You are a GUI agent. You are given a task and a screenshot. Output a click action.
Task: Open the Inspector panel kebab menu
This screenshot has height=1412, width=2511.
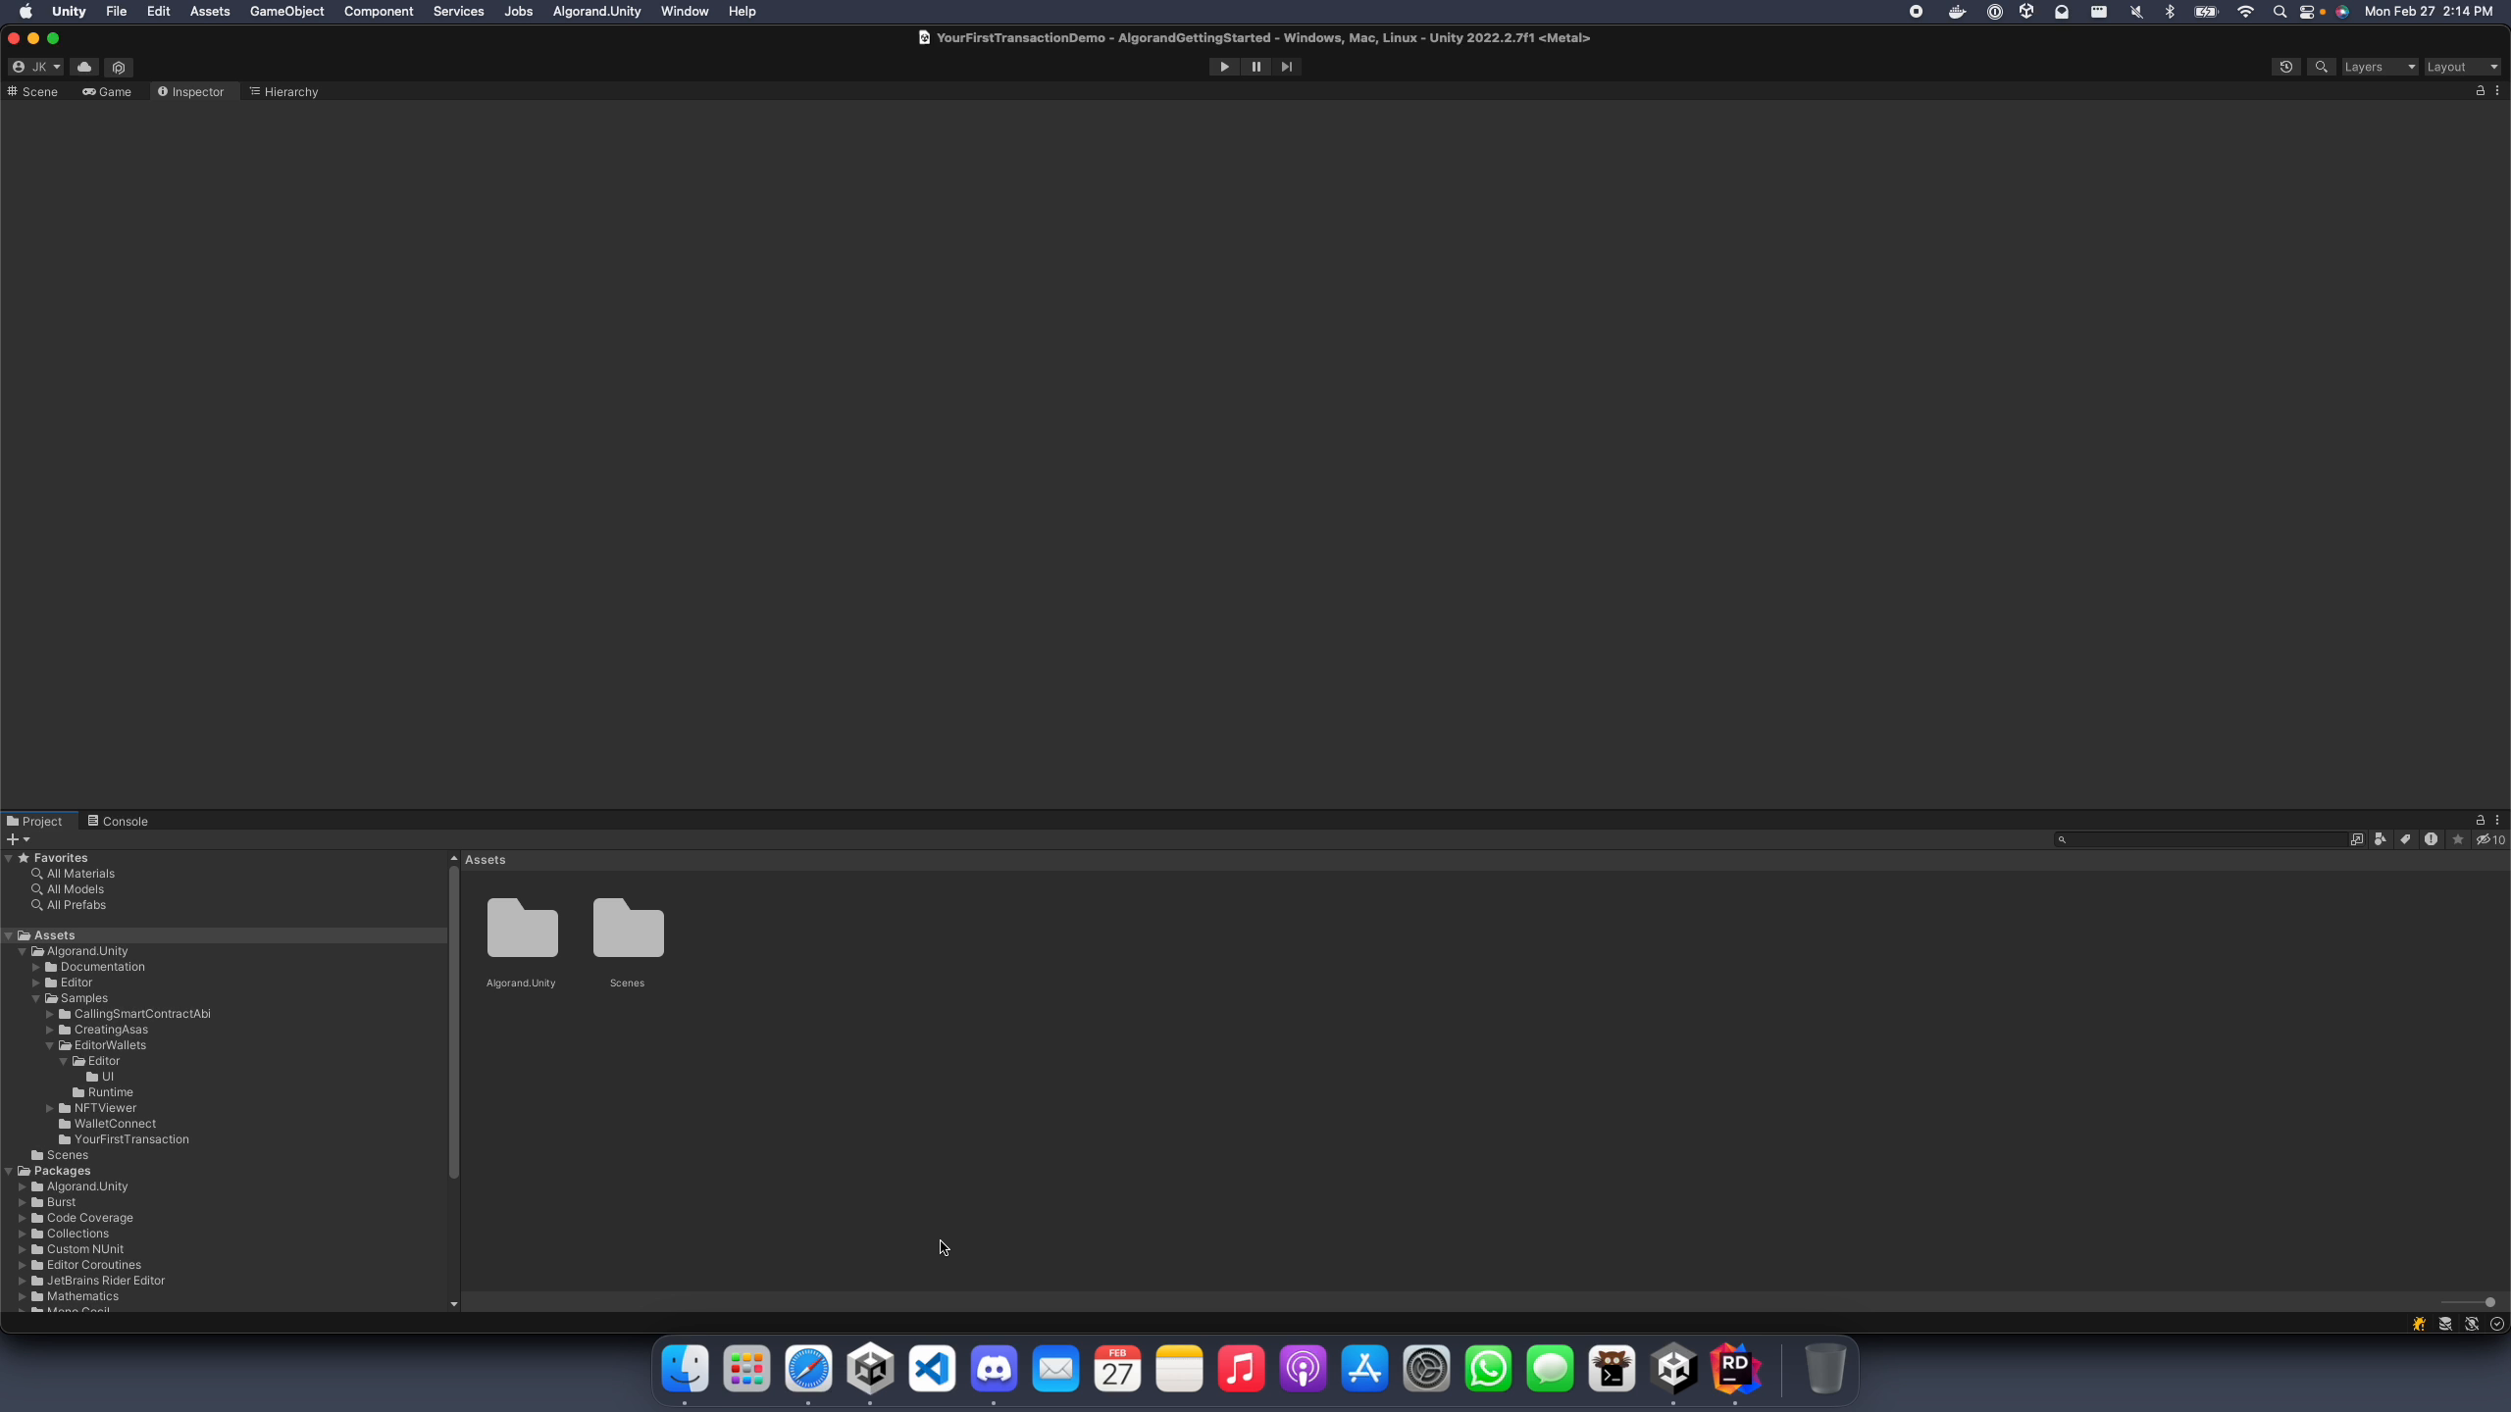[x=2497, y=90]
